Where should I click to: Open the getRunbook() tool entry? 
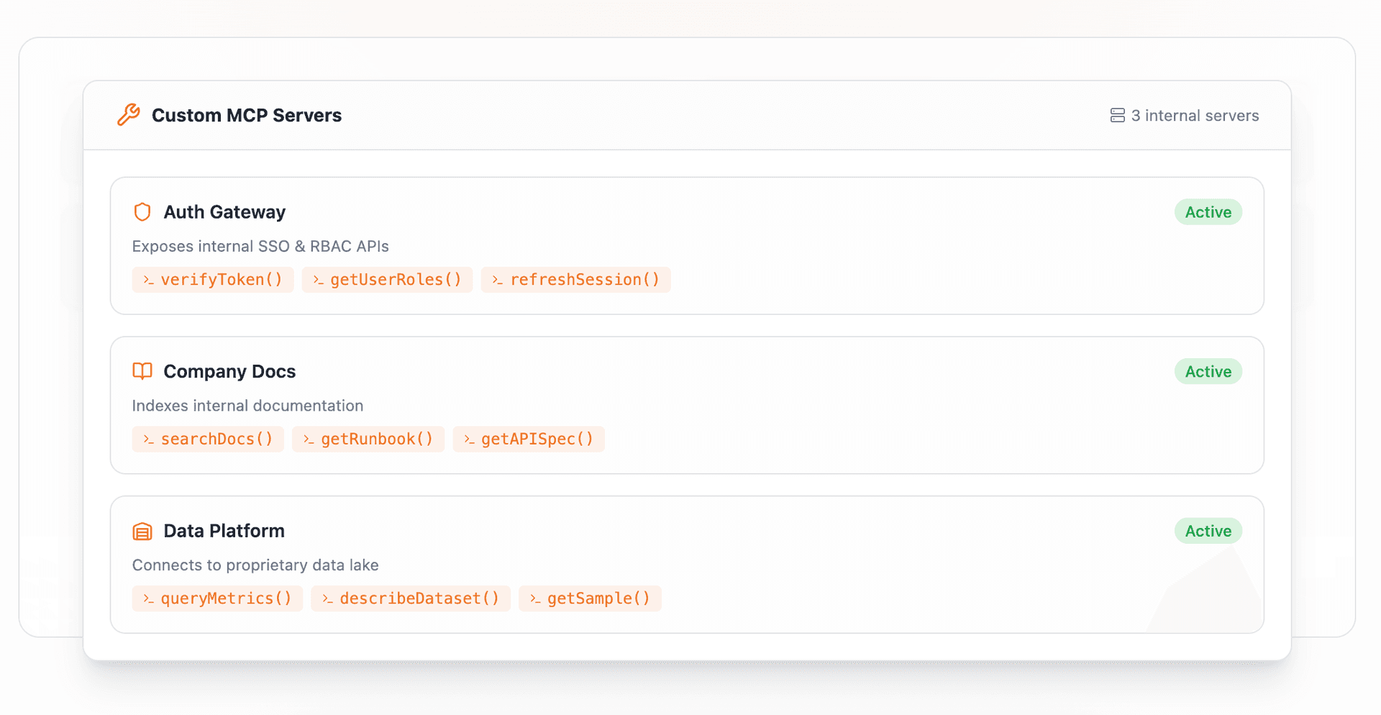pyautogui.click(x=368, y=439)
